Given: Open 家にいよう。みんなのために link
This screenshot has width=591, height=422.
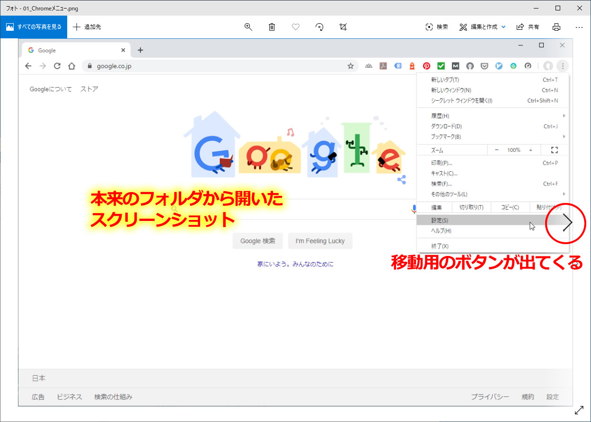Looking at the screenshot, I should 295,264.
